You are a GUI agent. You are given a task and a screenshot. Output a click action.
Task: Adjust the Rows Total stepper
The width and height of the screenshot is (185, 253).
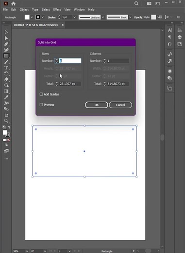pos(56,84)
